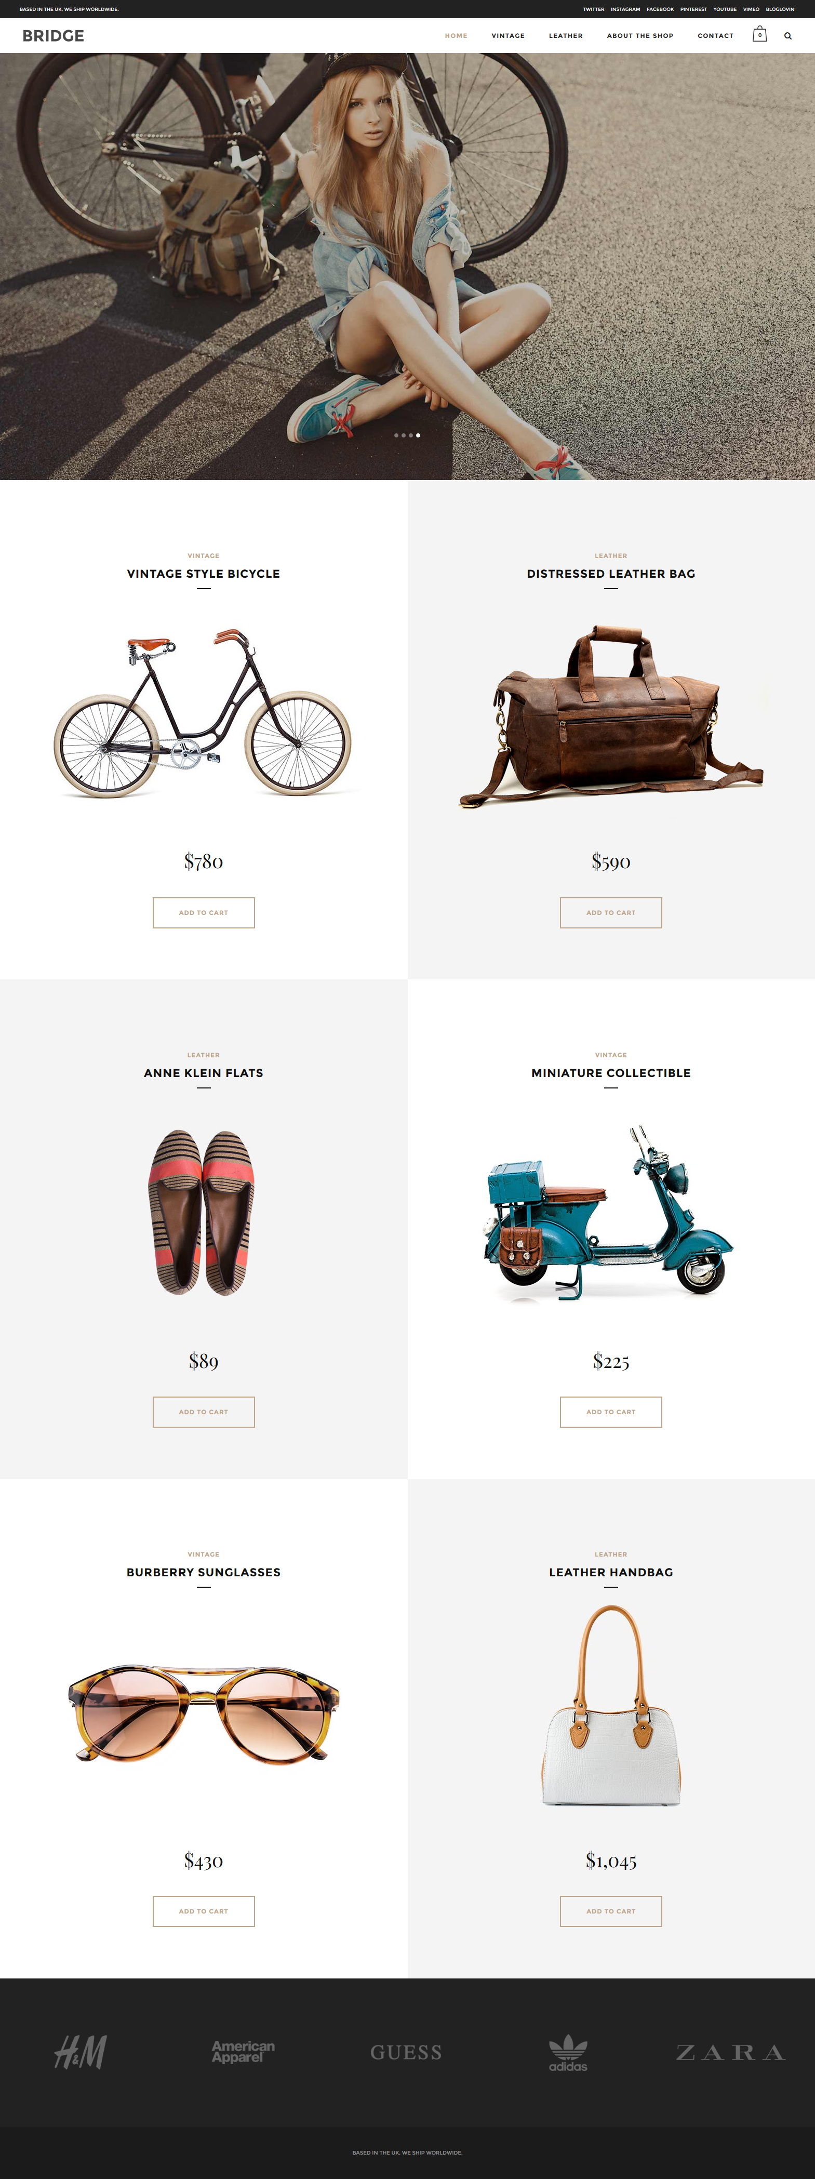Open the Vintage menu item

508,35
